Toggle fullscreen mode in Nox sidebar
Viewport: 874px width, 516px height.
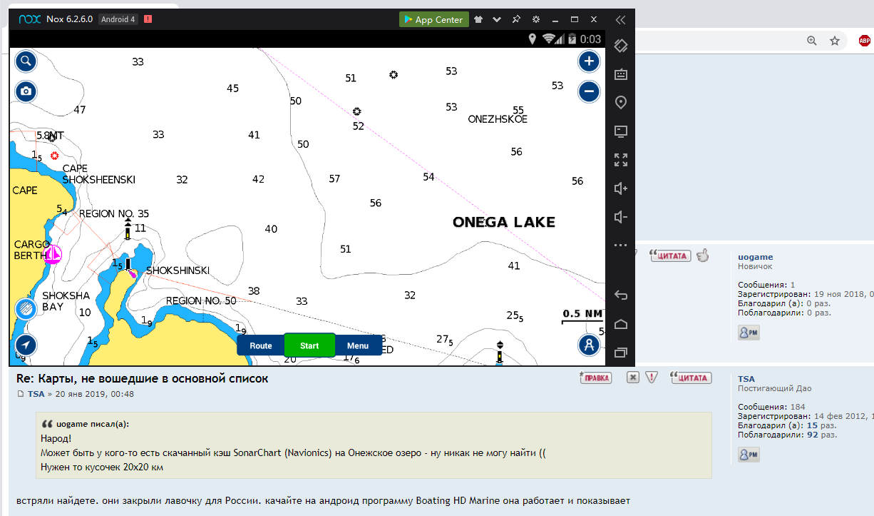(620, 160)
